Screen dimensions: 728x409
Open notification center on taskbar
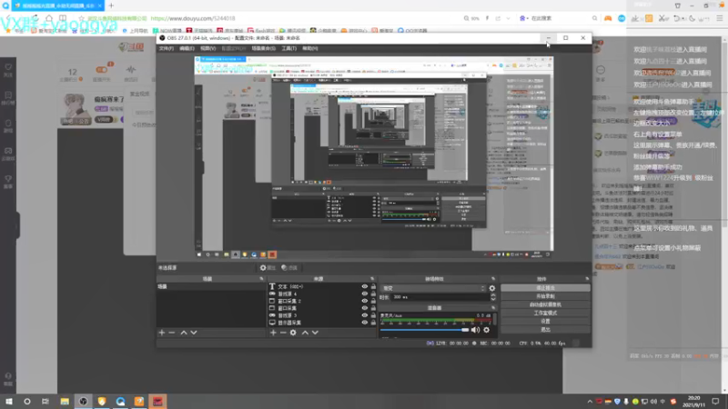point(715,402)
